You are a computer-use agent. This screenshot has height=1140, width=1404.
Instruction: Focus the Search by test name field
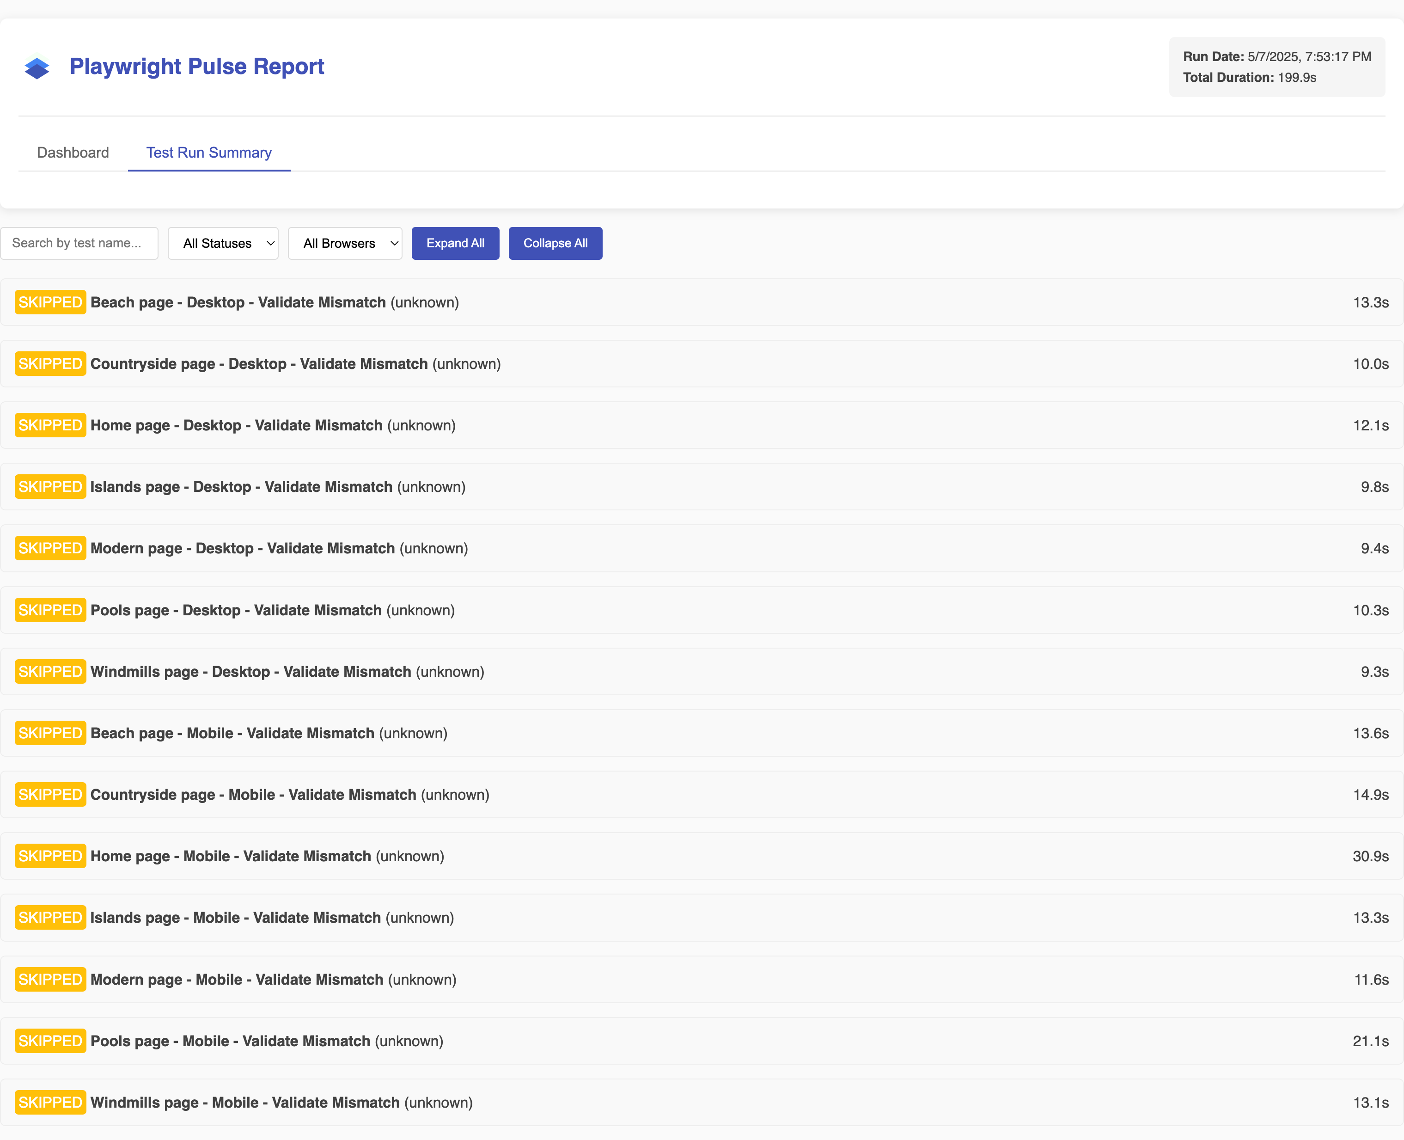pyautogui.click(x=79, y=243)
